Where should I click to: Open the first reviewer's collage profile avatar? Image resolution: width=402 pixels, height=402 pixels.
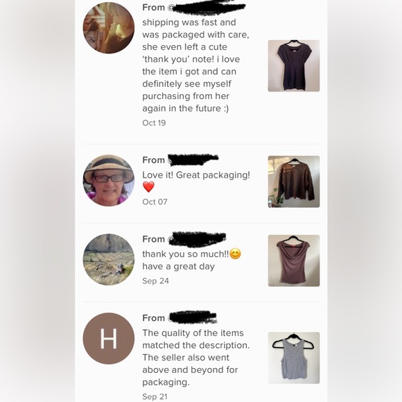108,28
